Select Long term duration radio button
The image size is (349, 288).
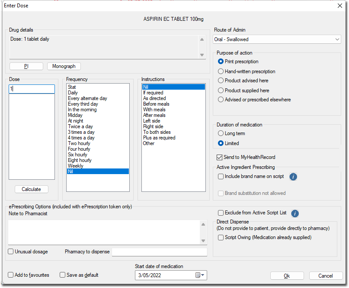tap(221, 134)
